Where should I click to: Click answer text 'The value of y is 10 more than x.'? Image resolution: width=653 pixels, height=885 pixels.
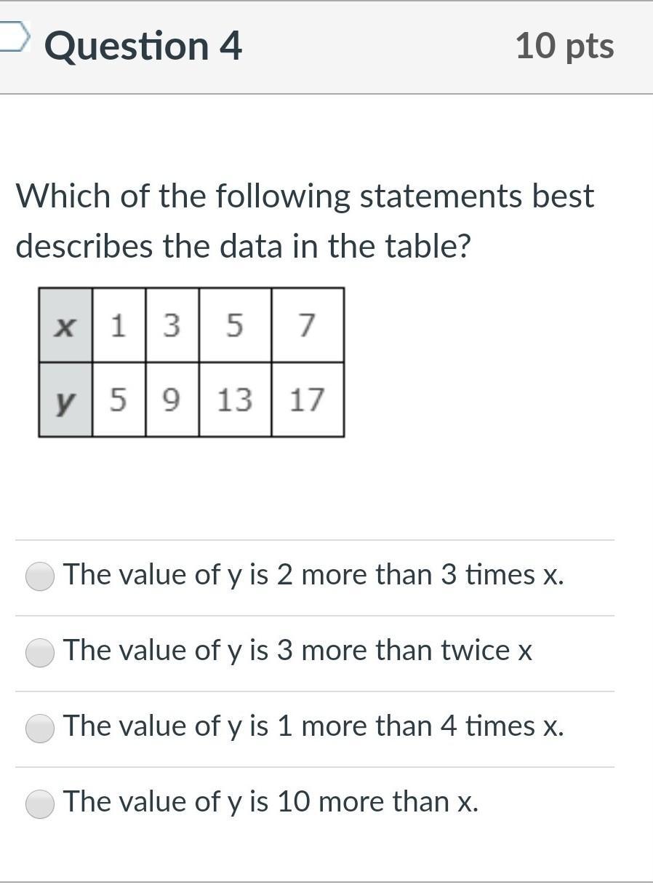coord(271,802)
